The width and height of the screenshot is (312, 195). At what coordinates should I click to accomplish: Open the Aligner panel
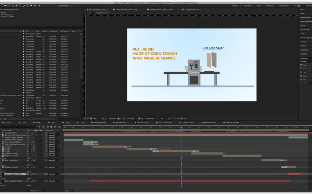coord(303,26)
